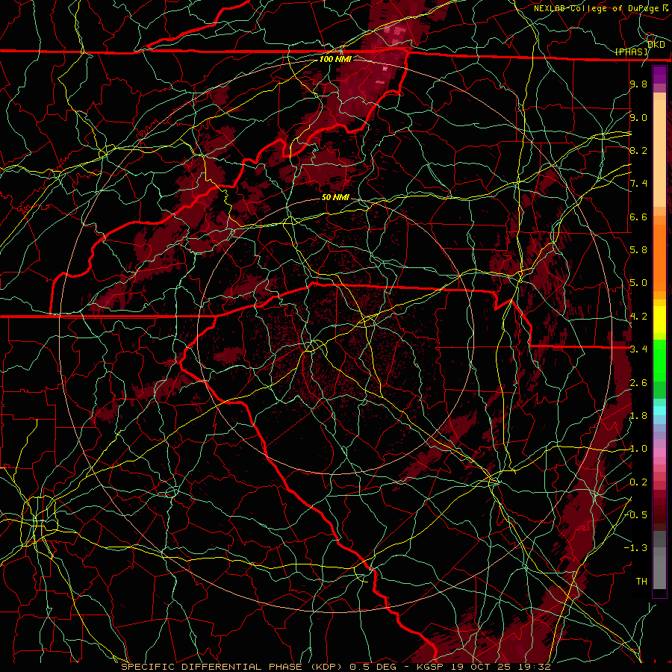Click the 6.6 value on color scale

[x=638, y=217]
